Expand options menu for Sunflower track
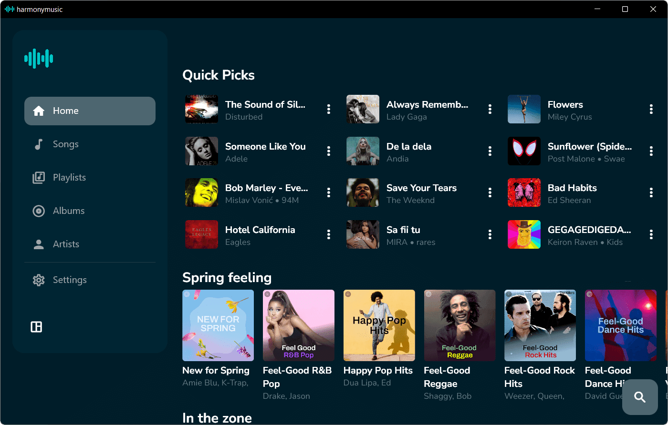Image resolution: width=668 pixels, height=425 pixels. point(651,151)
